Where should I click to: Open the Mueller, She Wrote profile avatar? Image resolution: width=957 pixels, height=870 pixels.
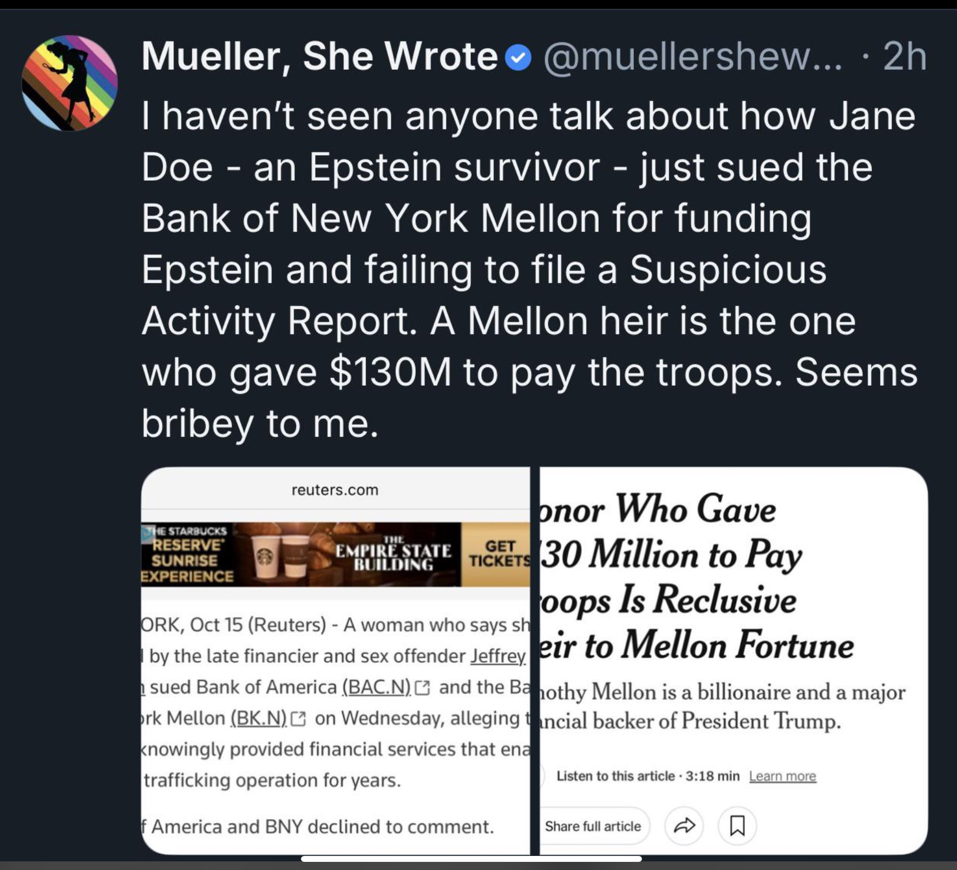pos(69,83)
